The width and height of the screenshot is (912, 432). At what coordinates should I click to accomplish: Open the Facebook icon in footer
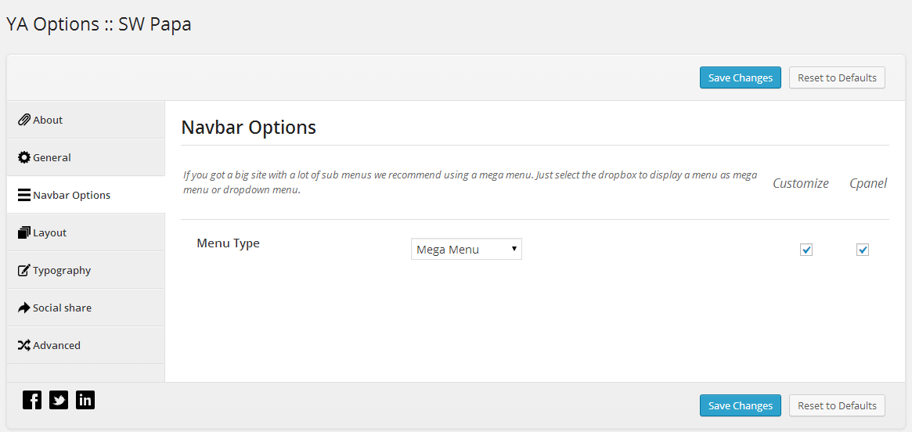(x=32, y=400)
